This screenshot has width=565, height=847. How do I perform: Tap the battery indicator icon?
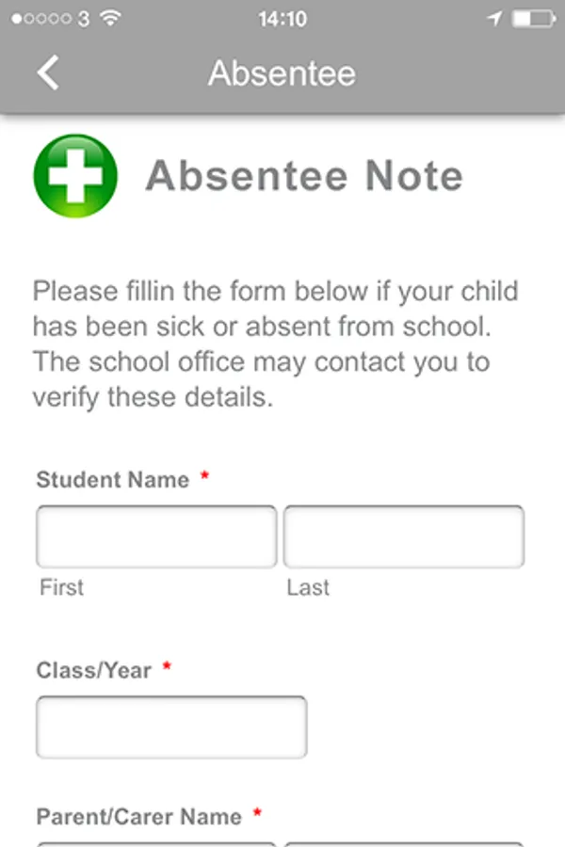point(534,18)
